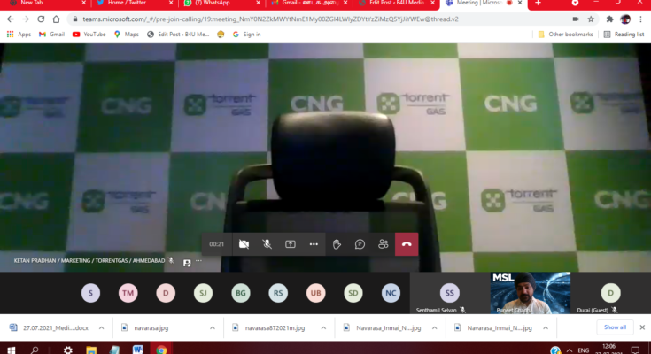Show the participants panel
The height and width of the screenshot is (354, 651).
(x=384, y=244)
